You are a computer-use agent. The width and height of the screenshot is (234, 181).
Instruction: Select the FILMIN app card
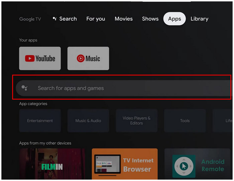[x=52, y=164]
